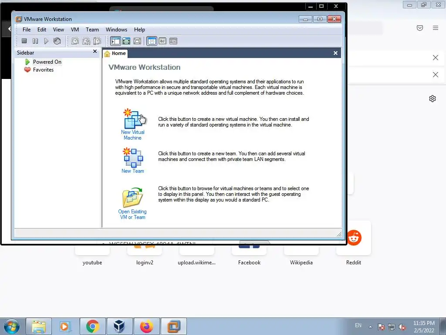Open the Help menu
446x335 pixels.
point(139,30)
